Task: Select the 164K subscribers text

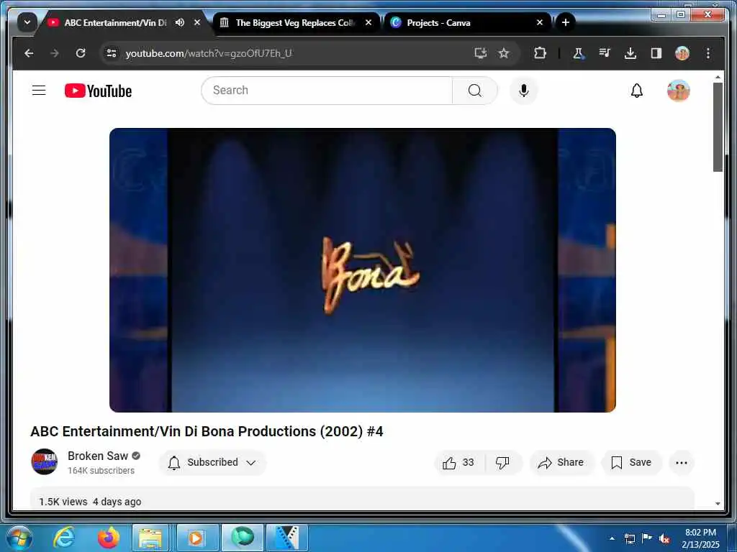Action: 101,470
